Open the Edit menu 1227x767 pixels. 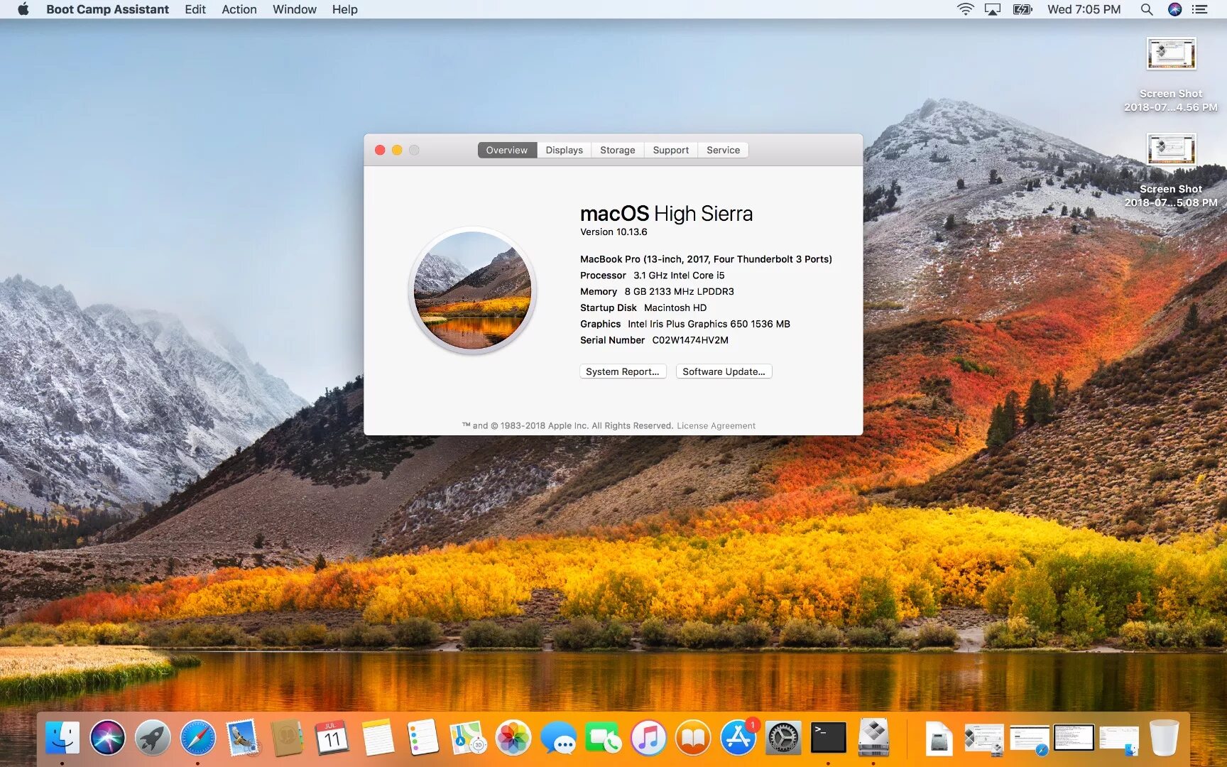195,9
